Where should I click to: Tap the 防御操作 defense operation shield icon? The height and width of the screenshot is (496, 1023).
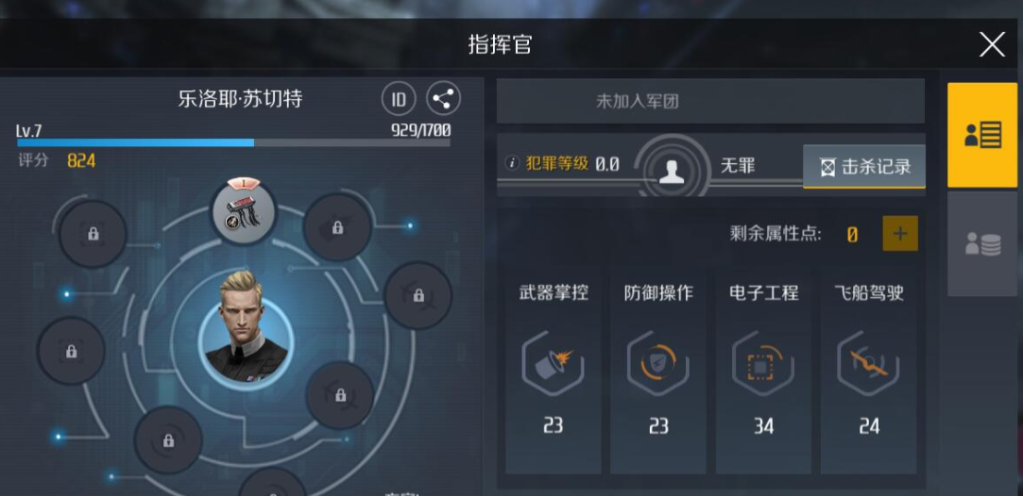click(657, 364)
